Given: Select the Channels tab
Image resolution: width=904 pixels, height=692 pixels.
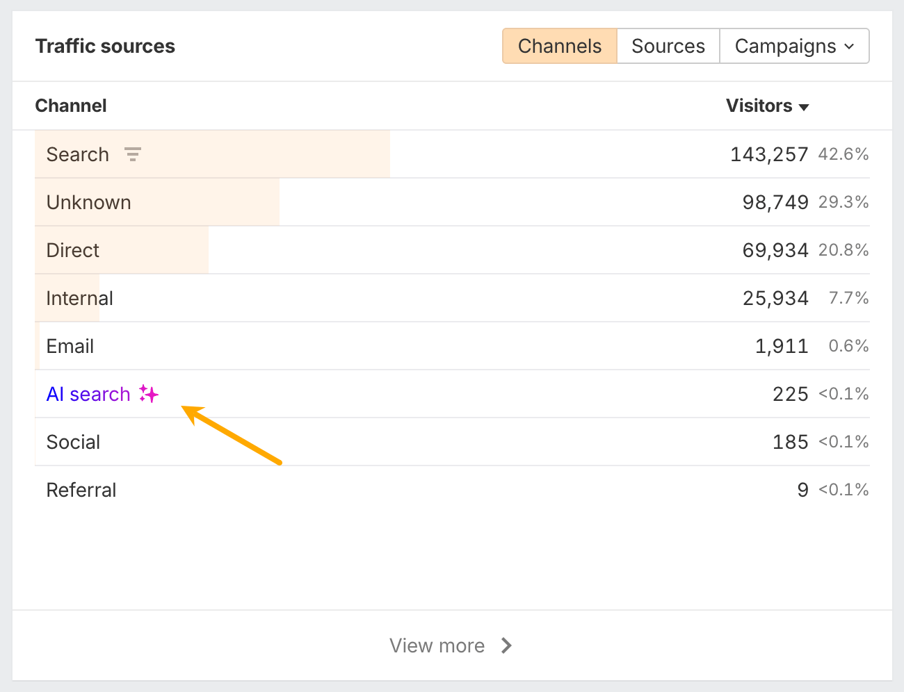Looking at the screenshot, I should pos(559,46).
